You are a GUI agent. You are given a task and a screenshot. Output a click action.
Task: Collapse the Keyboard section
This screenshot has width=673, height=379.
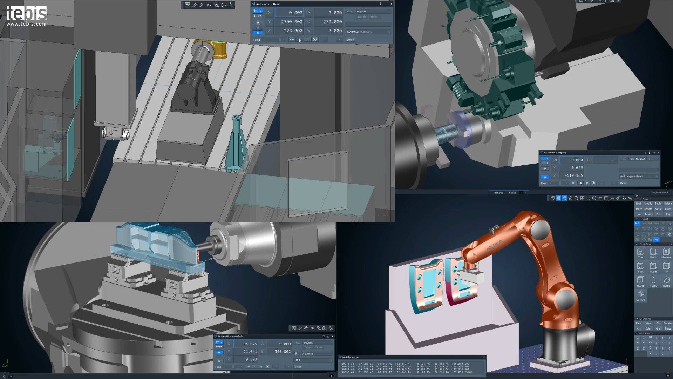click(637, 333)
